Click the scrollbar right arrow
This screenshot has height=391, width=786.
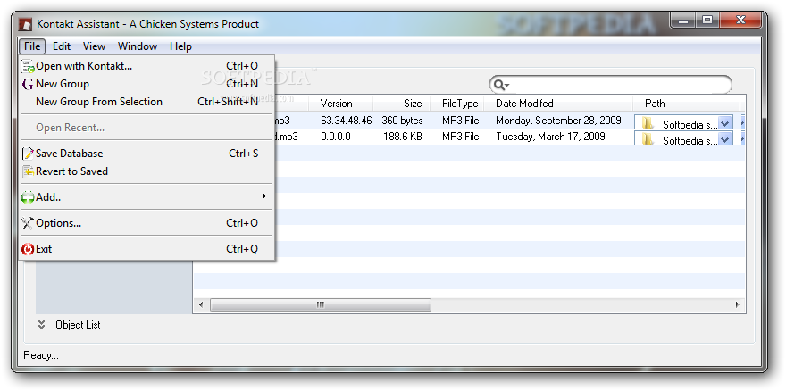click(x=738, y=304)
